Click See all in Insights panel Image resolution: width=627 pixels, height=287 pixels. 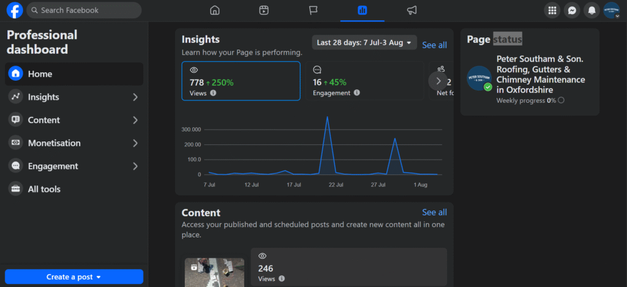tap(435, 45)
